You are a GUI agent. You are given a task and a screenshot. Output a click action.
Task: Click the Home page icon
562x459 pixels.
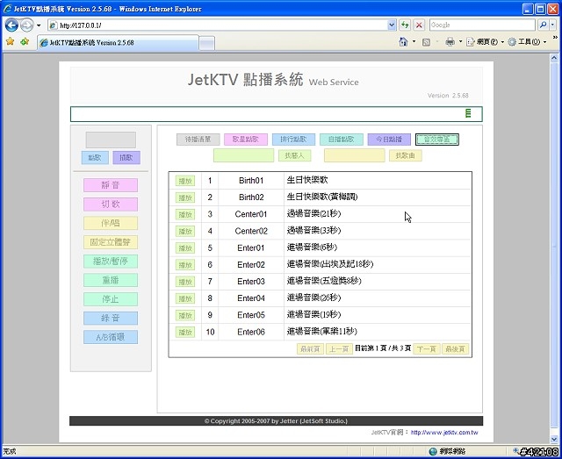[x=403, y=42]
